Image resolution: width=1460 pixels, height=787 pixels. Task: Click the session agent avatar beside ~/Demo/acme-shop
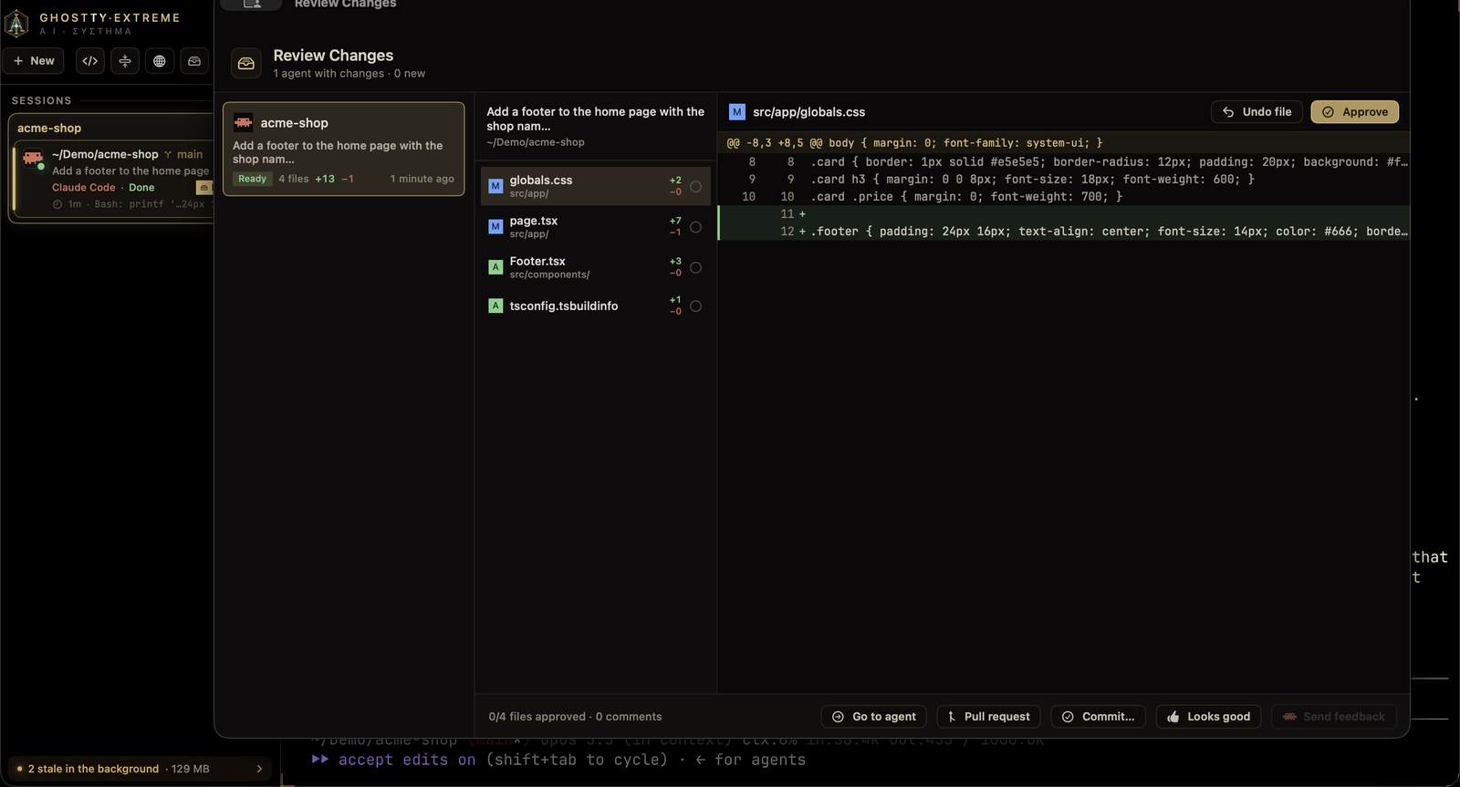tap(34, 159)
